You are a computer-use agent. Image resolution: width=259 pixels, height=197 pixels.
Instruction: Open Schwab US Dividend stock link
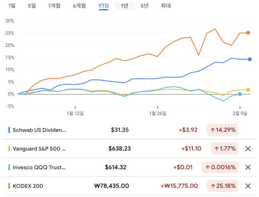39,130
